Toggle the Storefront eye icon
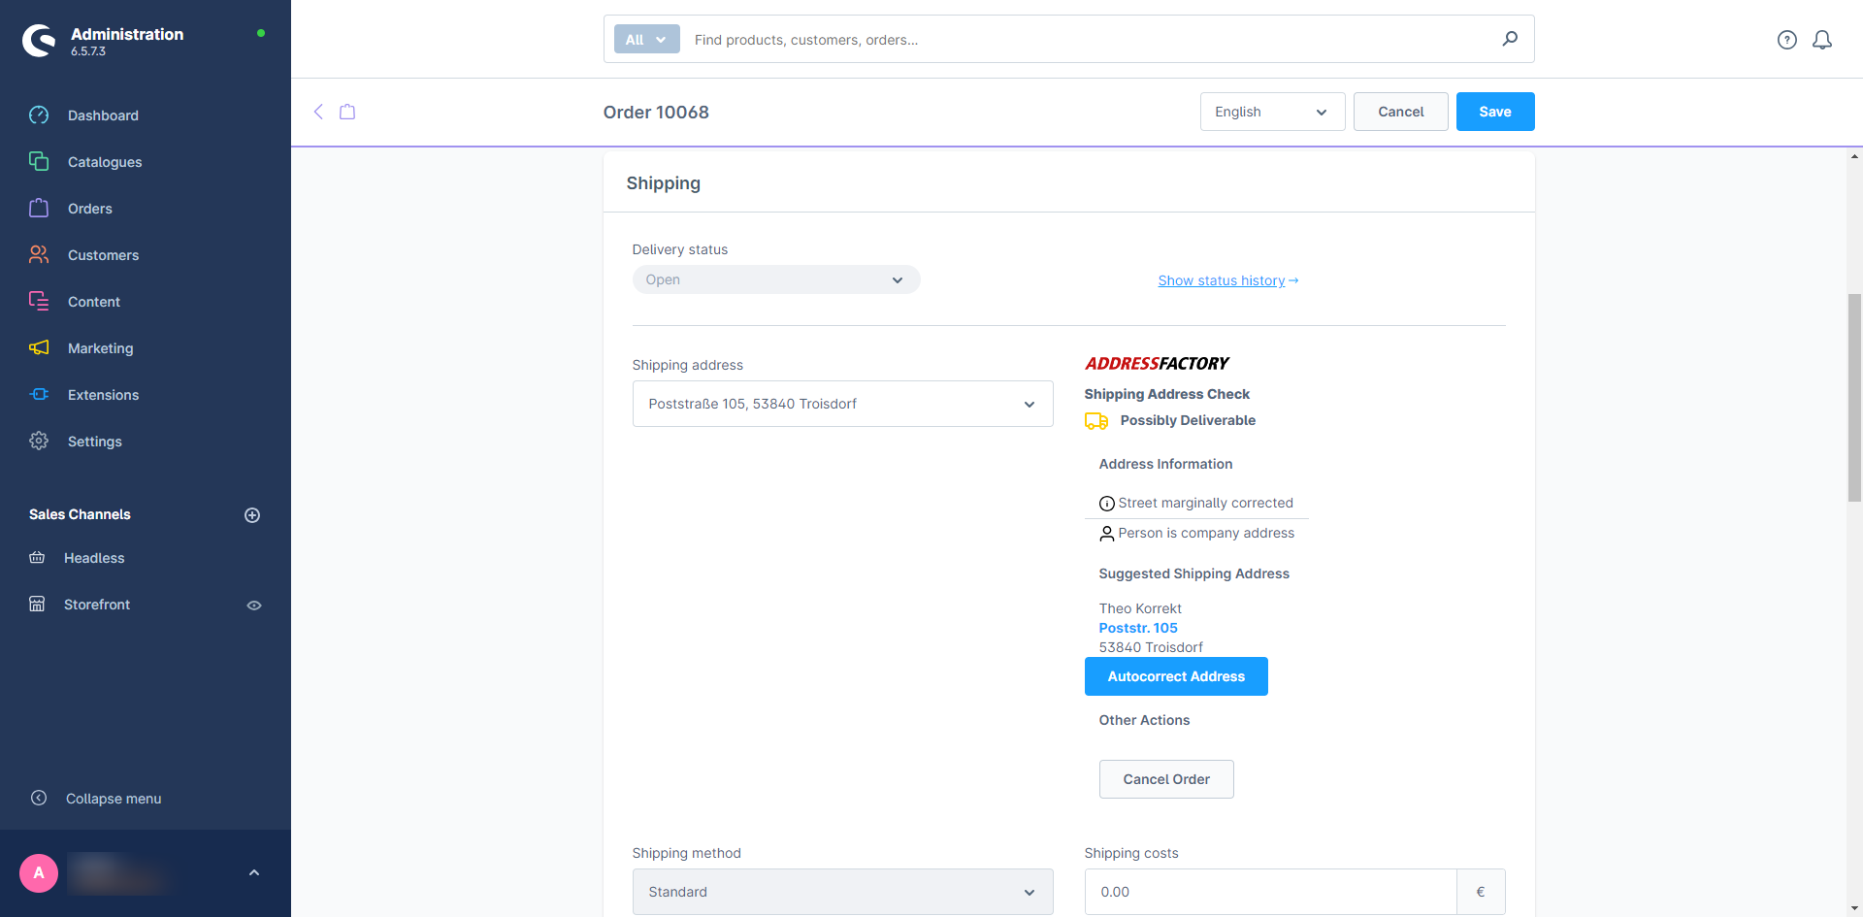Image resolution: width=1863 pixels, height=917 pixels. 254,606
